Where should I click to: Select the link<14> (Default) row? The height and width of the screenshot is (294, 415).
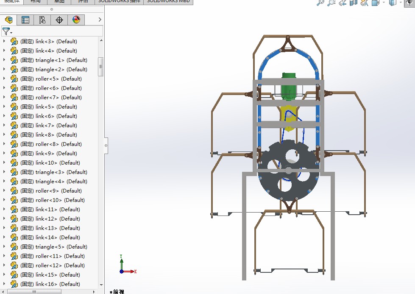pyautogui.click(x=50, y=237)
